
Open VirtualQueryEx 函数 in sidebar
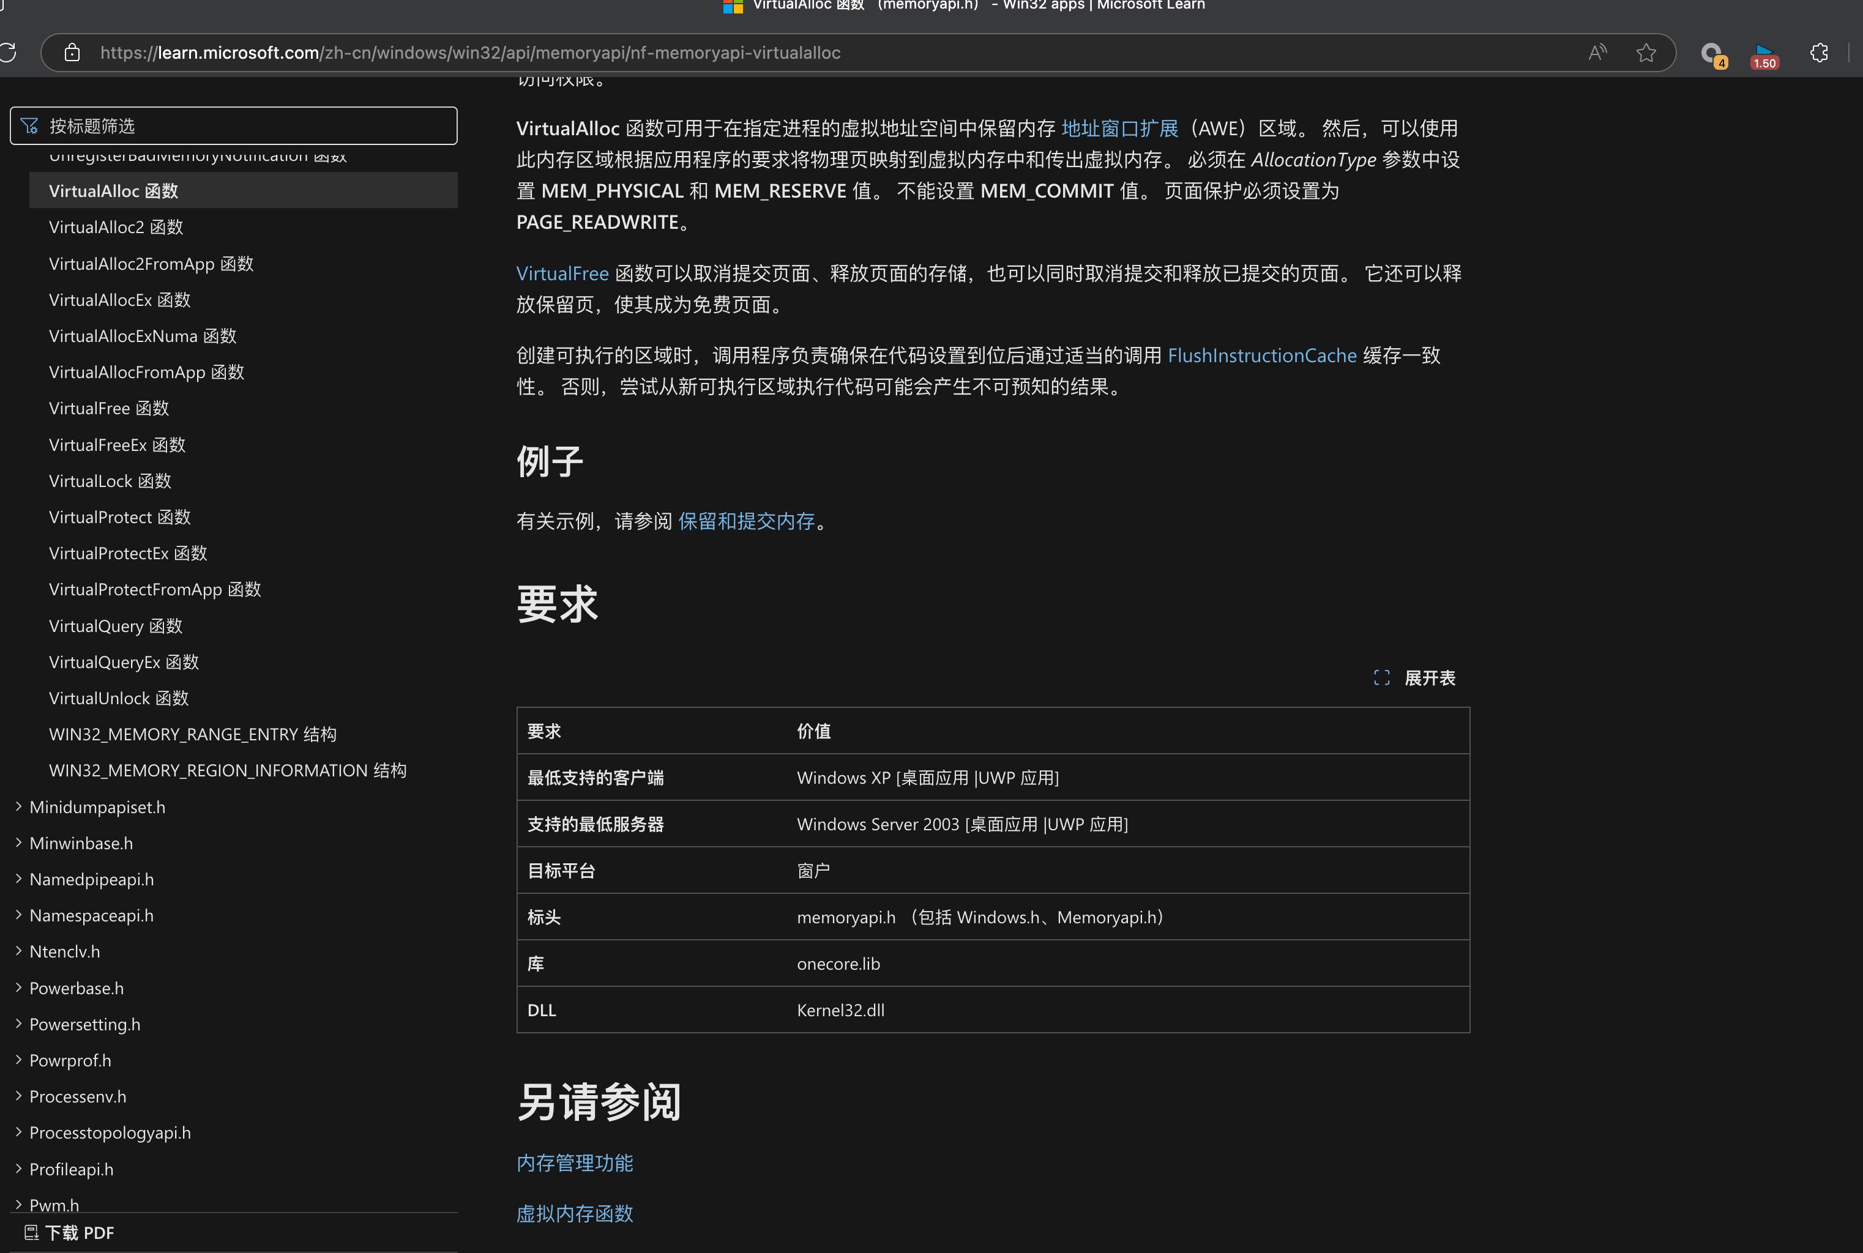[124, 661]
